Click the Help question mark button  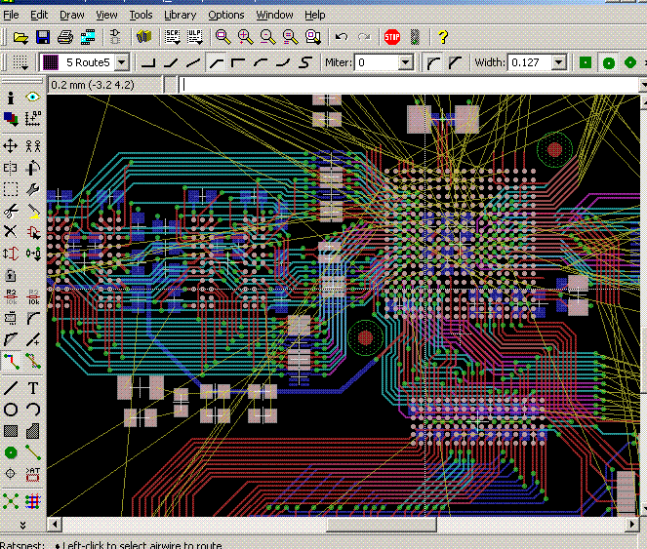(x=442, y=37)
